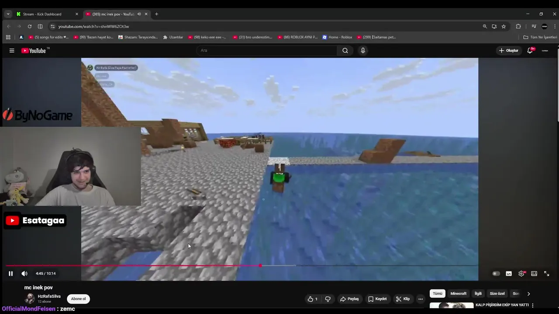Open options for KALP PİŞİRDİM video
This screenshot has height=314, width=559.
pos(533,305)
